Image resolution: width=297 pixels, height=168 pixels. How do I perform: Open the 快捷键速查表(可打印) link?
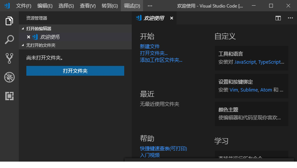click(x=163, y=148)
